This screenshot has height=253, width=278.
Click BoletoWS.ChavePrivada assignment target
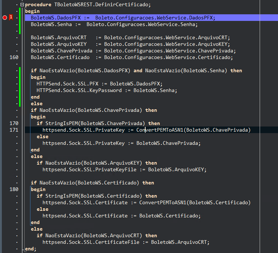pos(62,51)
